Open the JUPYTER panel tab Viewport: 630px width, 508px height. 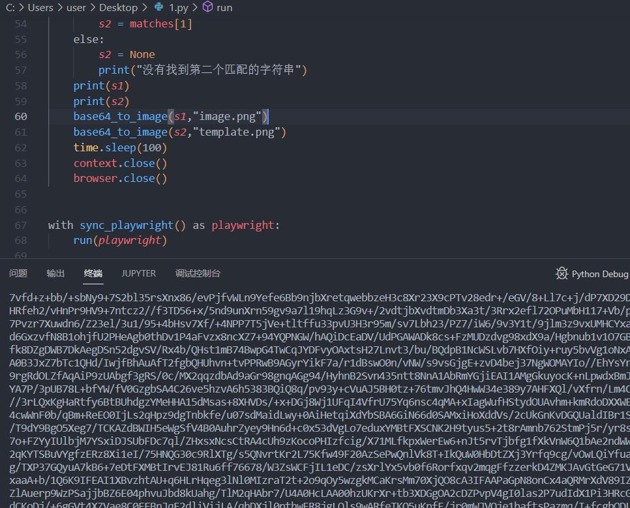(138, 274)
